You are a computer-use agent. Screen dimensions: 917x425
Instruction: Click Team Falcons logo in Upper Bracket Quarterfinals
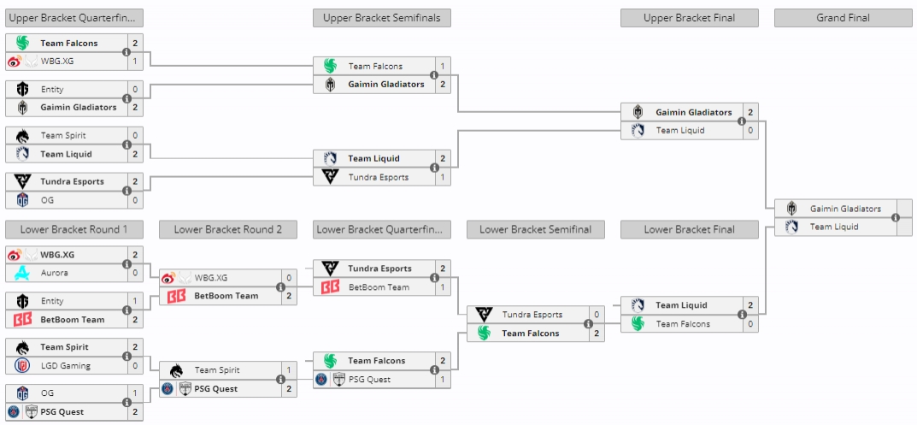point(22,43)
